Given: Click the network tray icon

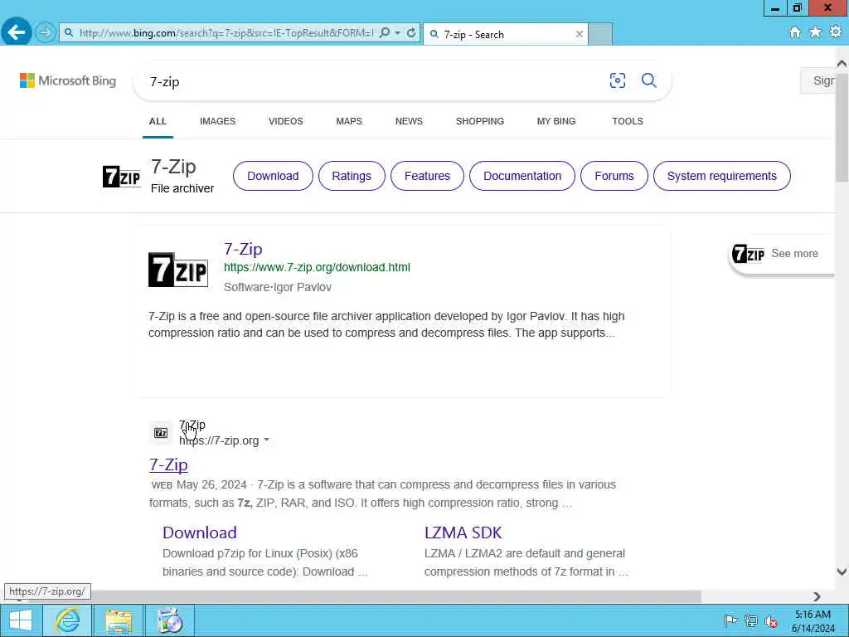Looking at the screenshot, I should (750, 620).
